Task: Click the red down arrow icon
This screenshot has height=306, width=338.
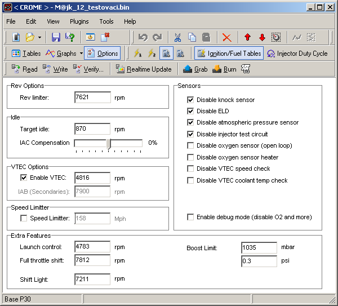Action: pyautogui.click(x=262, y=37)
